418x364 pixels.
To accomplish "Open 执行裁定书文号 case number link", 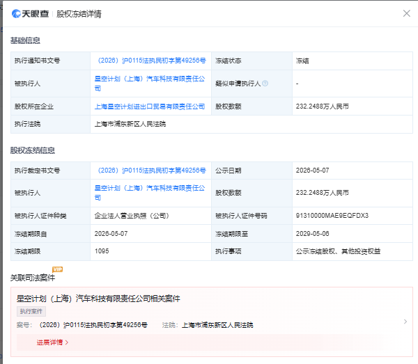I will click(x=150, y=171).
